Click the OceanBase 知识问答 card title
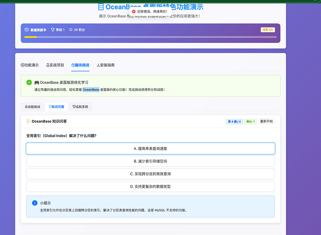This screenshot has height=235, width=321. [49, 121]
